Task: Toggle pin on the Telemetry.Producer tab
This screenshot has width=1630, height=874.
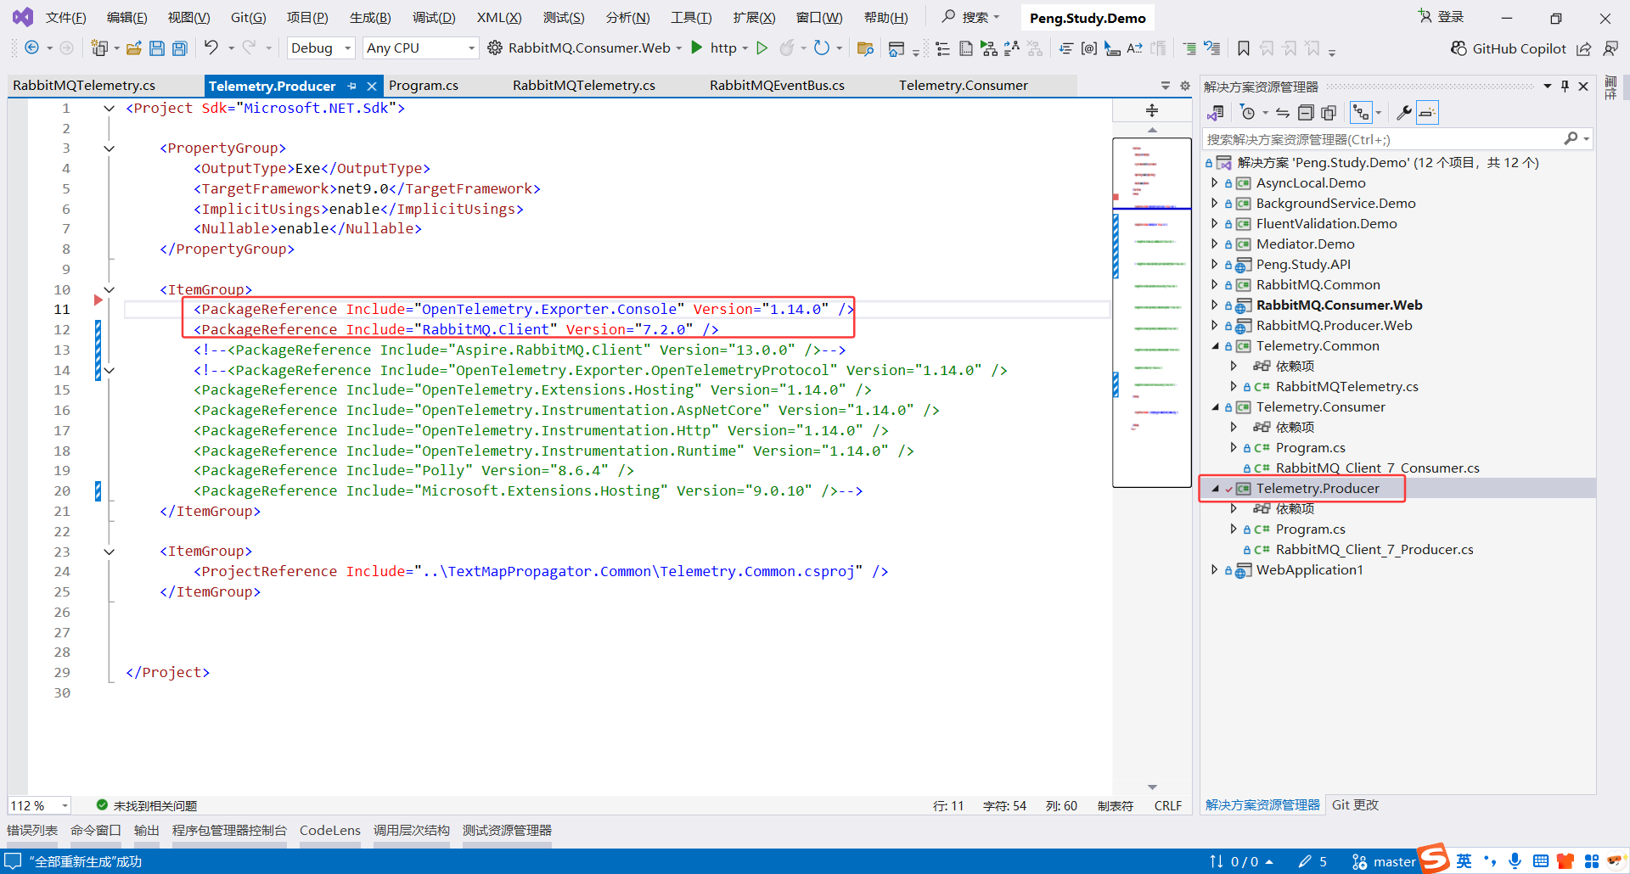Action: 352,86
